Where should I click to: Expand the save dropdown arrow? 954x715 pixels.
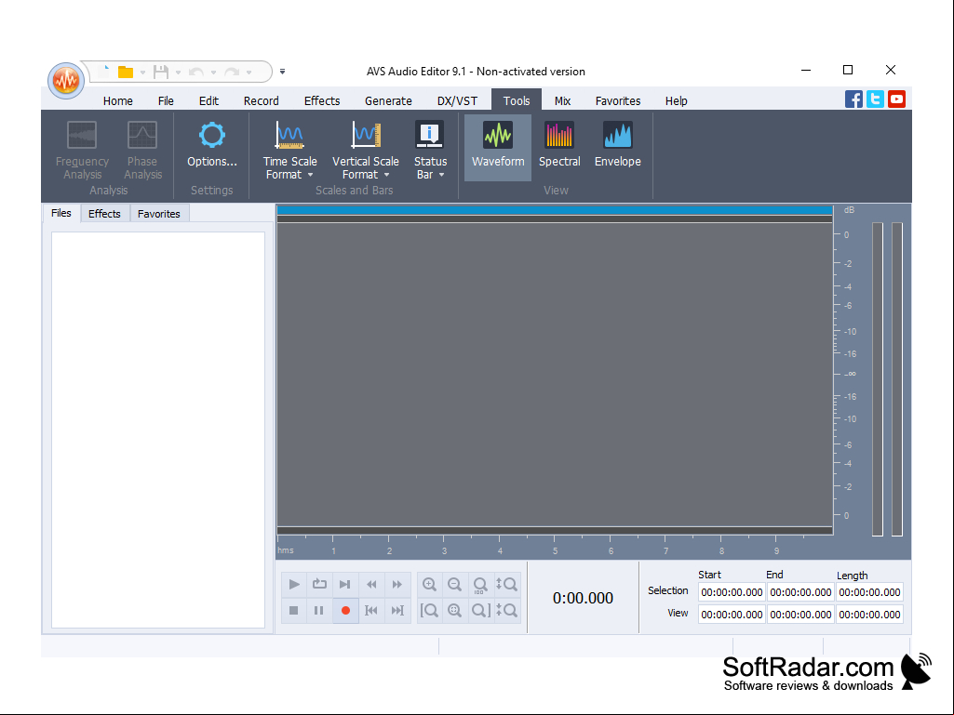point(179,73)
